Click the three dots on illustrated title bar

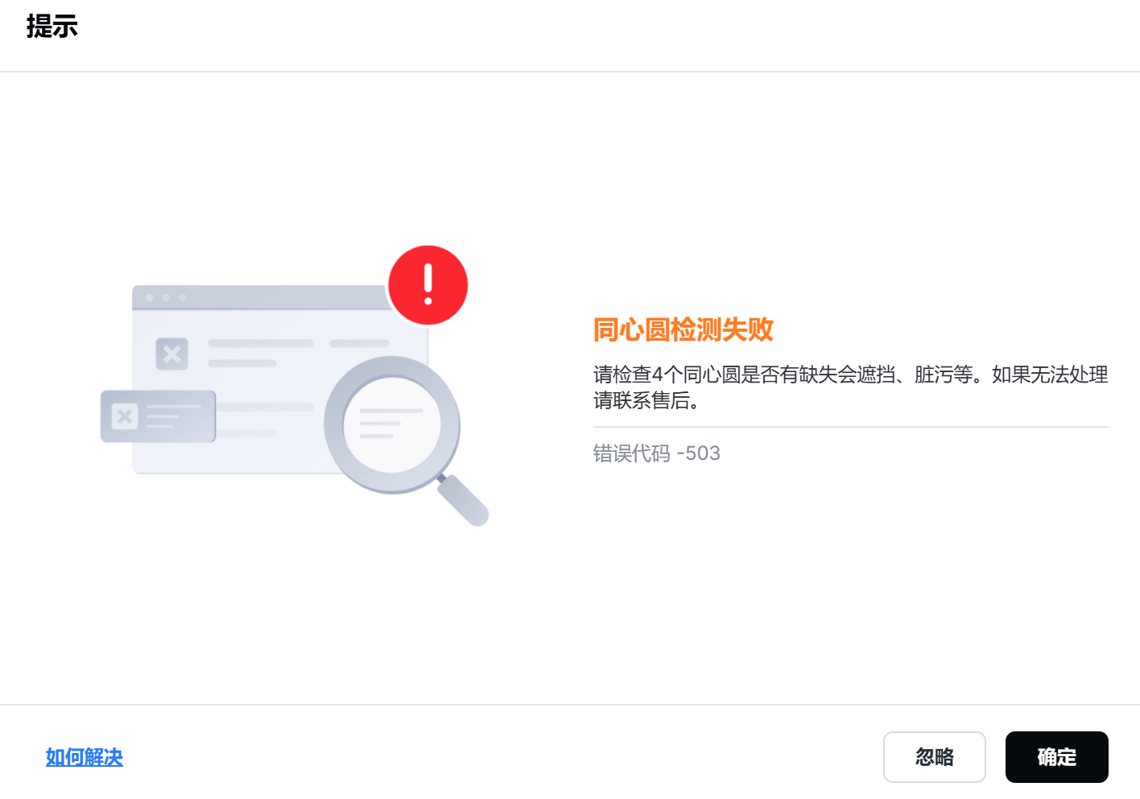(x=166, y=298)
